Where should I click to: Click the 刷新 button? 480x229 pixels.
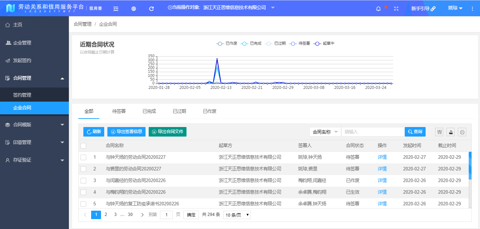pyautogui.click(x=93, y=132)
